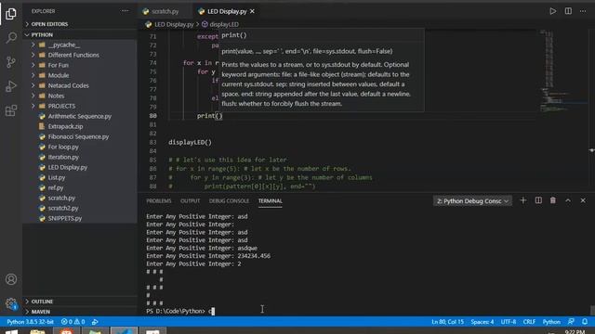The width and height of the screenshot is (595, 334).
Task: Open Iteration.py file
Action: tap(80, 157)
